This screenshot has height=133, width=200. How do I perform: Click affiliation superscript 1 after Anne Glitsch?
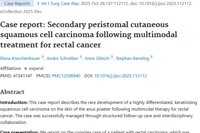point(112,57)
